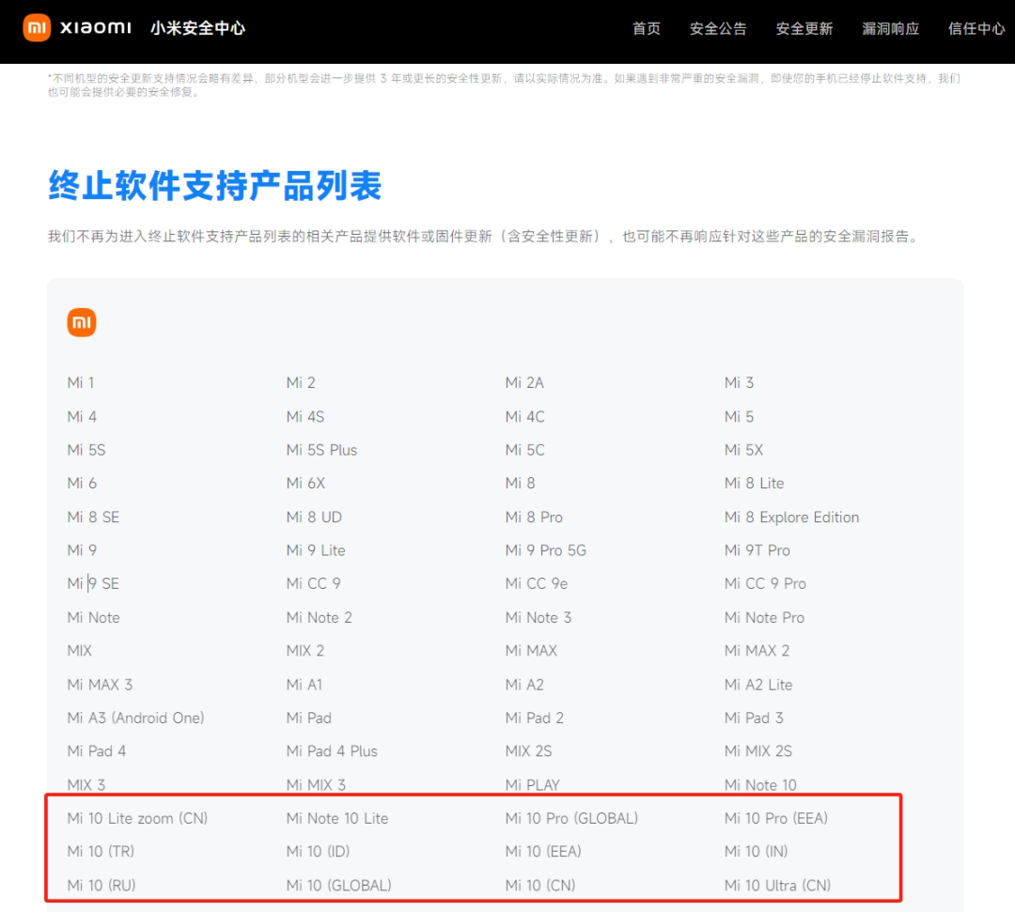Open the 安全公告 menu item
The width and height of the screenshot is (1015, 912).
tap(718, 28)
